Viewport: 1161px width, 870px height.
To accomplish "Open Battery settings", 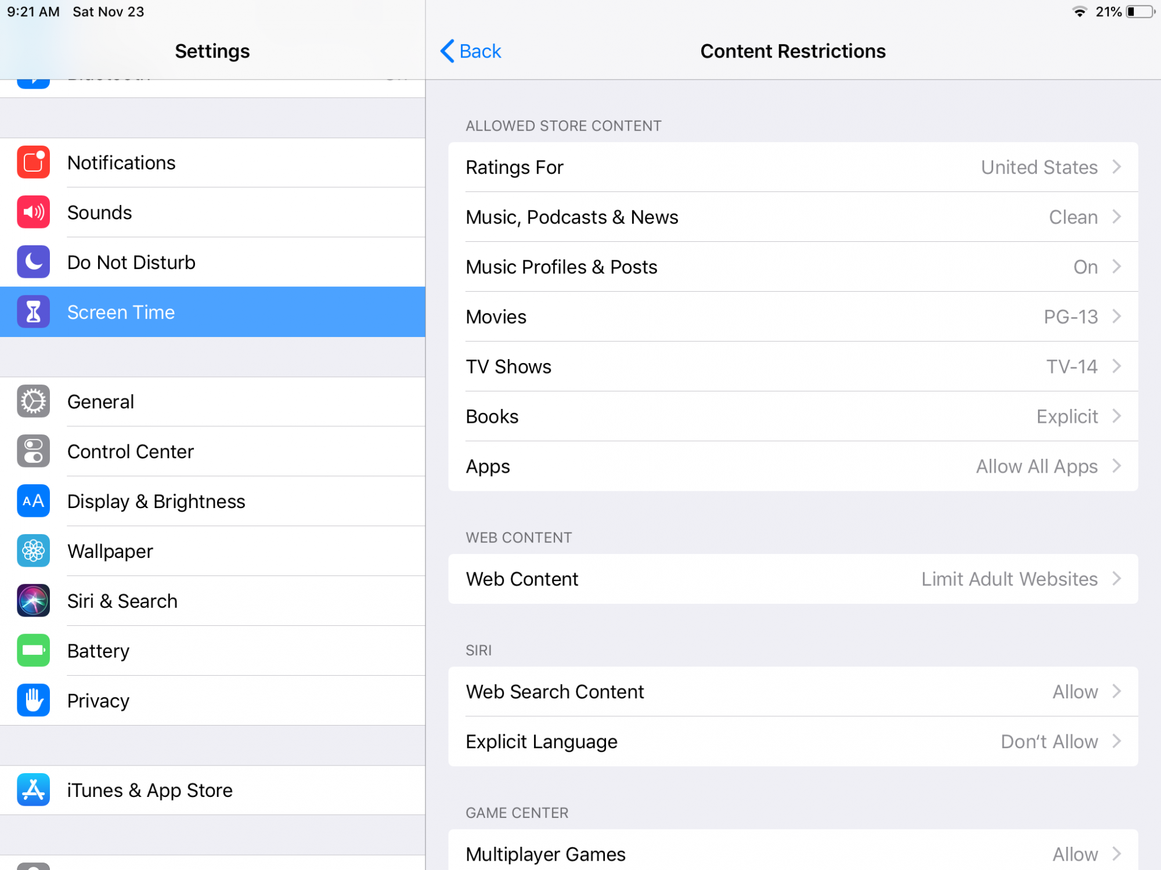I will point(212,651).
